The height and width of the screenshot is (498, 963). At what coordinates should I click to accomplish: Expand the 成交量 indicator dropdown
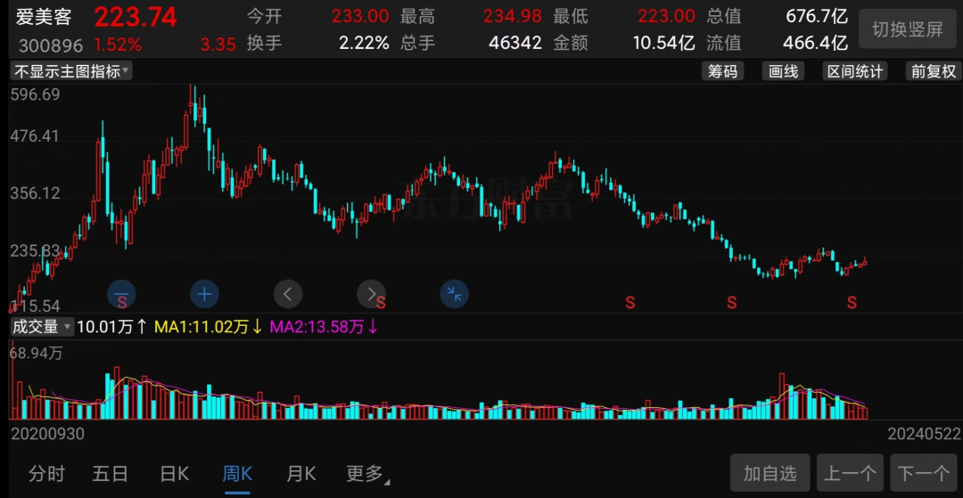click(x=42, y=327)
